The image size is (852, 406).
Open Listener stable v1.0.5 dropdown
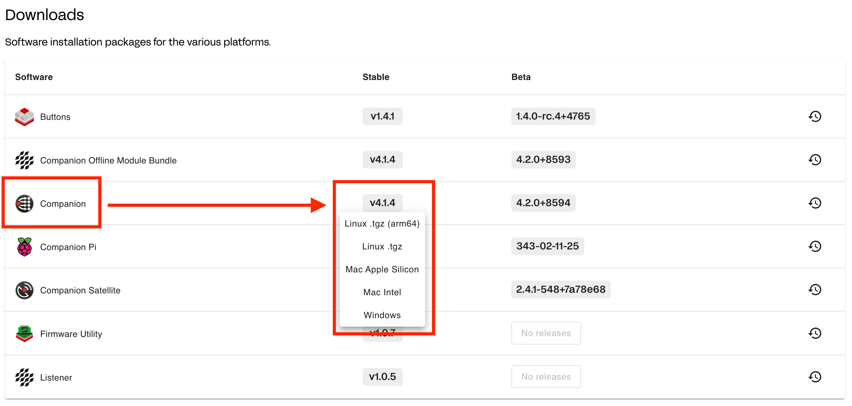(x=382, y=377)
